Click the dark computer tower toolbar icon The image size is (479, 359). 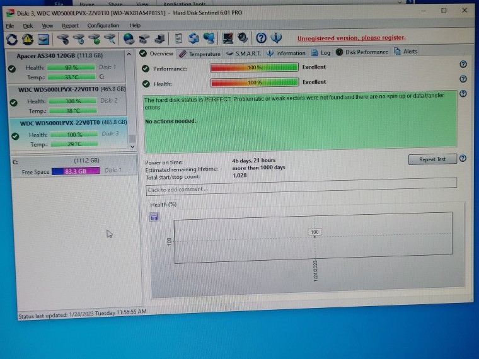coord(159,39)
